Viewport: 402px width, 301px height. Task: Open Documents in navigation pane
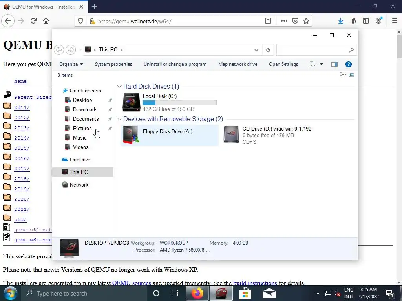[86, 119]
